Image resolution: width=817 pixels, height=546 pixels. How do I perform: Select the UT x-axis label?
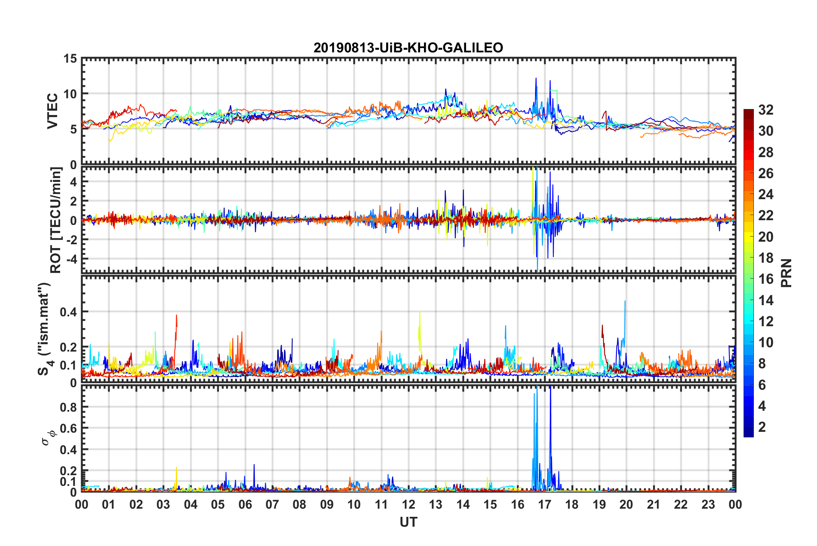coord(408,522)
